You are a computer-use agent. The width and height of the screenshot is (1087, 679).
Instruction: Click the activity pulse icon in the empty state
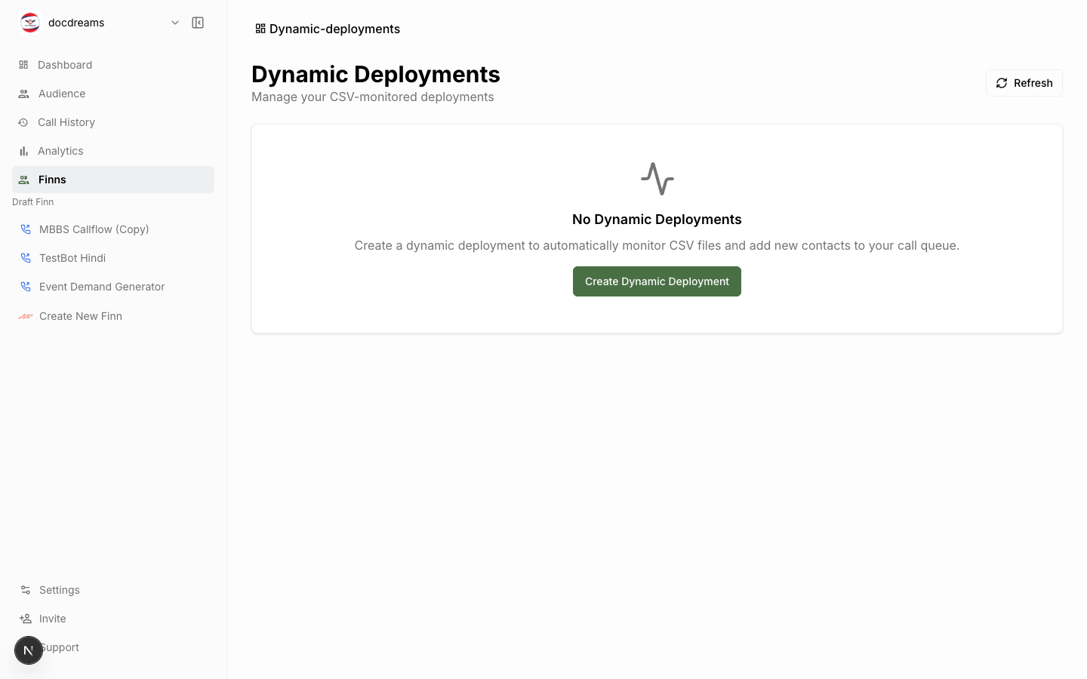click(657, 179)
